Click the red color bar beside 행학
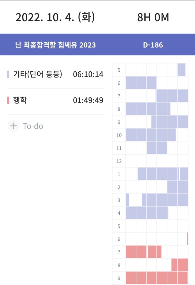Screen dimensions: 195x285 pyautogui.click(x=8, y=100)
